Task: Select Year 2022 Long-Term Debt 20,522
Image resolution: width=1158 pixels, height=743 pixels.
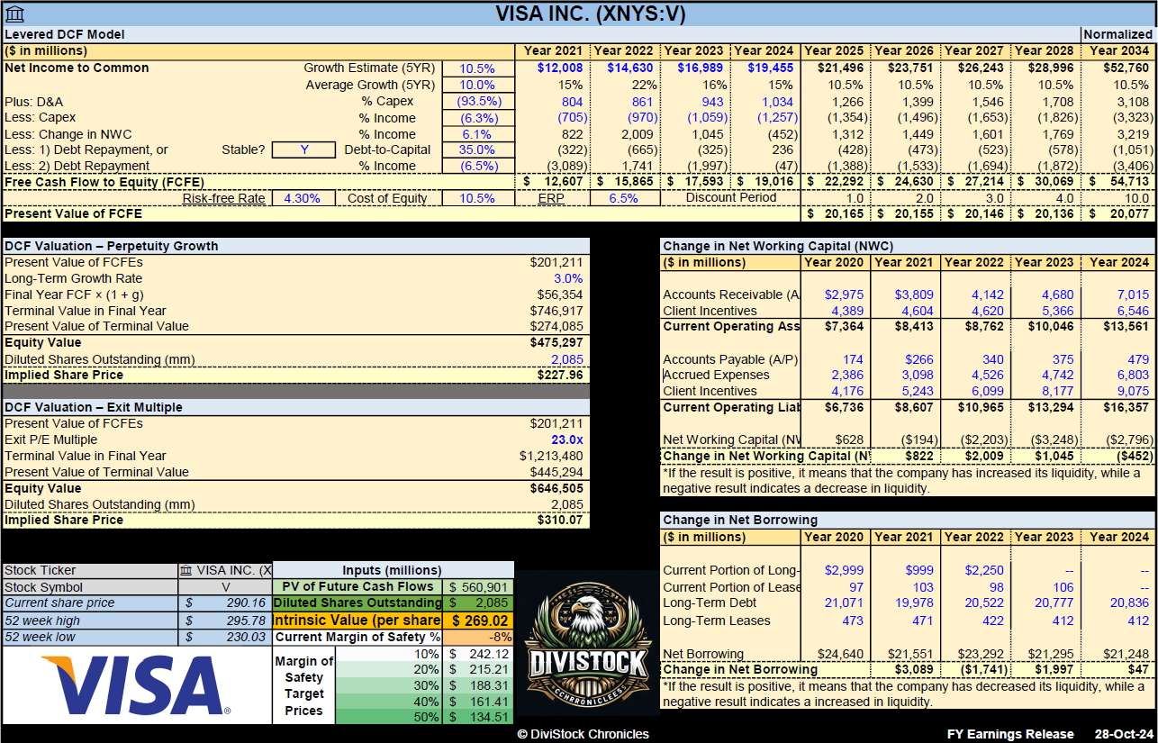Action: tap(985, 603)
